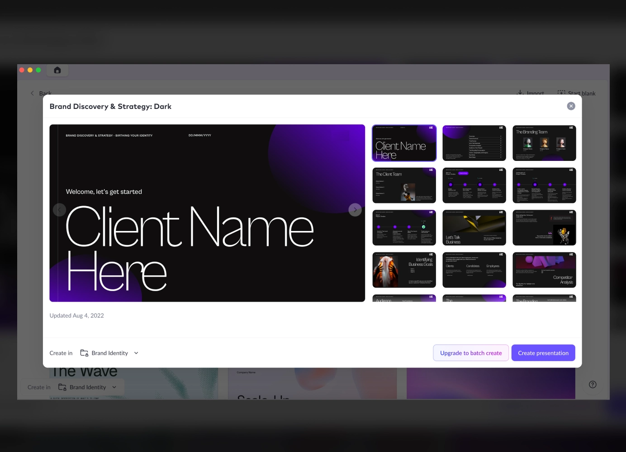This screenshot has width=626, height=452.
Task: Click Upgrade to batch create button
Action: click(471, 353)
